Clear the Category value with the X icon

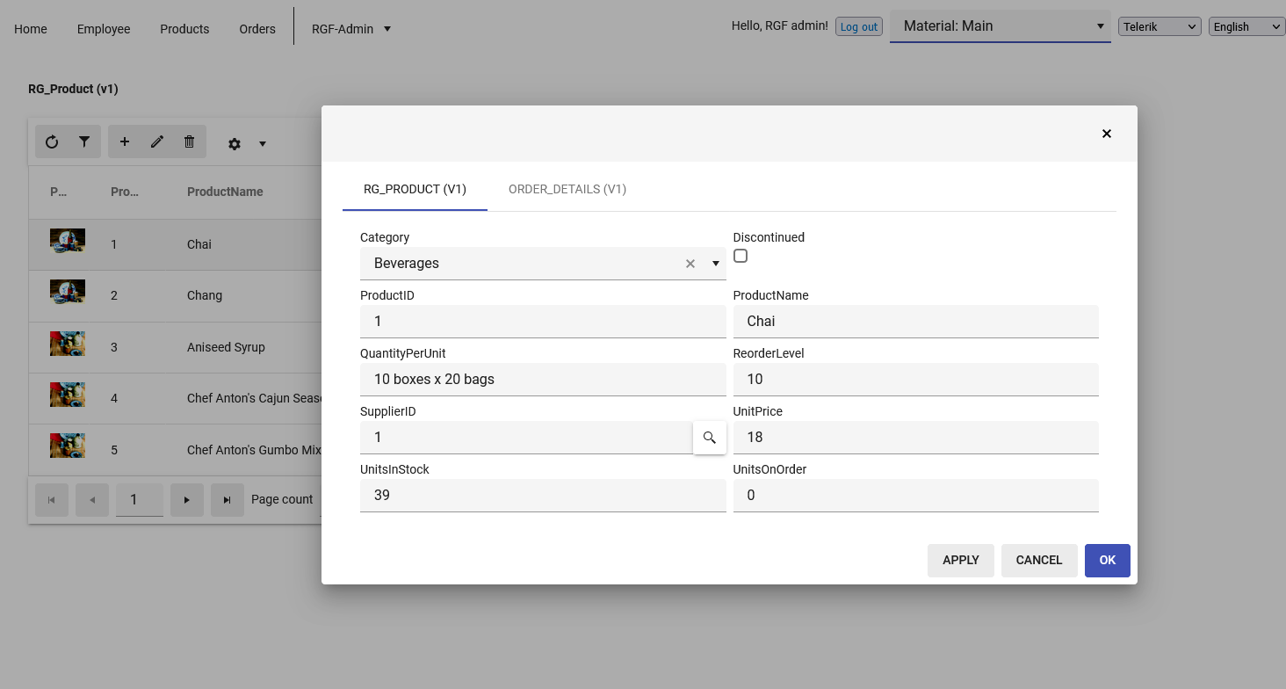pos(690,264)
